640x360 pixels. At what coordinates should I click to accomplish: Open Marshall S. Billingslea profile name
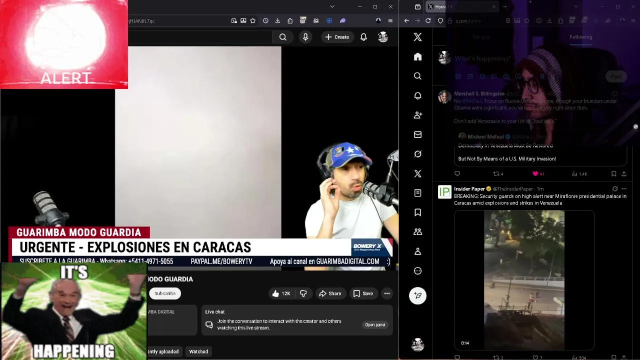point(479,93)
